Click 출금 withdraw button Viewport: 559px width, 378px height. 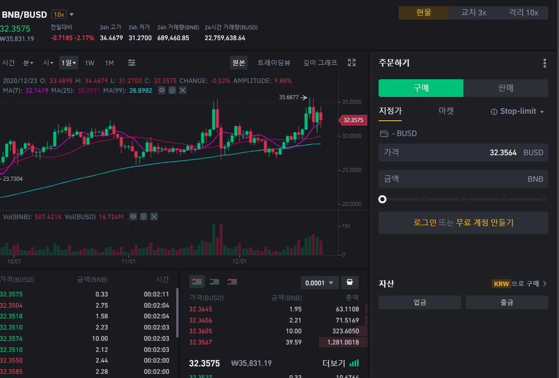pyautogui.click(x=507, y=302)
